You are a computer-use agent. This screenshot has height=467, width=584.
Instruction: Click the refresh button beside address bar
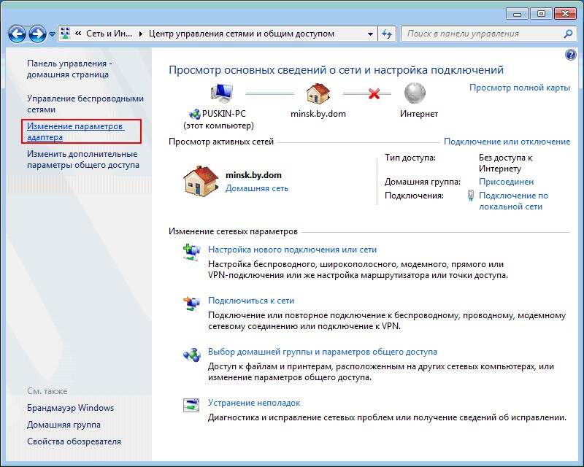click(387, 34)
